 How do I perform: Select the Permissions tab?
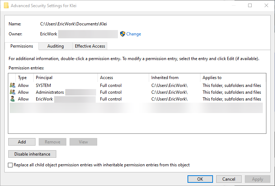tap(22, 46)
